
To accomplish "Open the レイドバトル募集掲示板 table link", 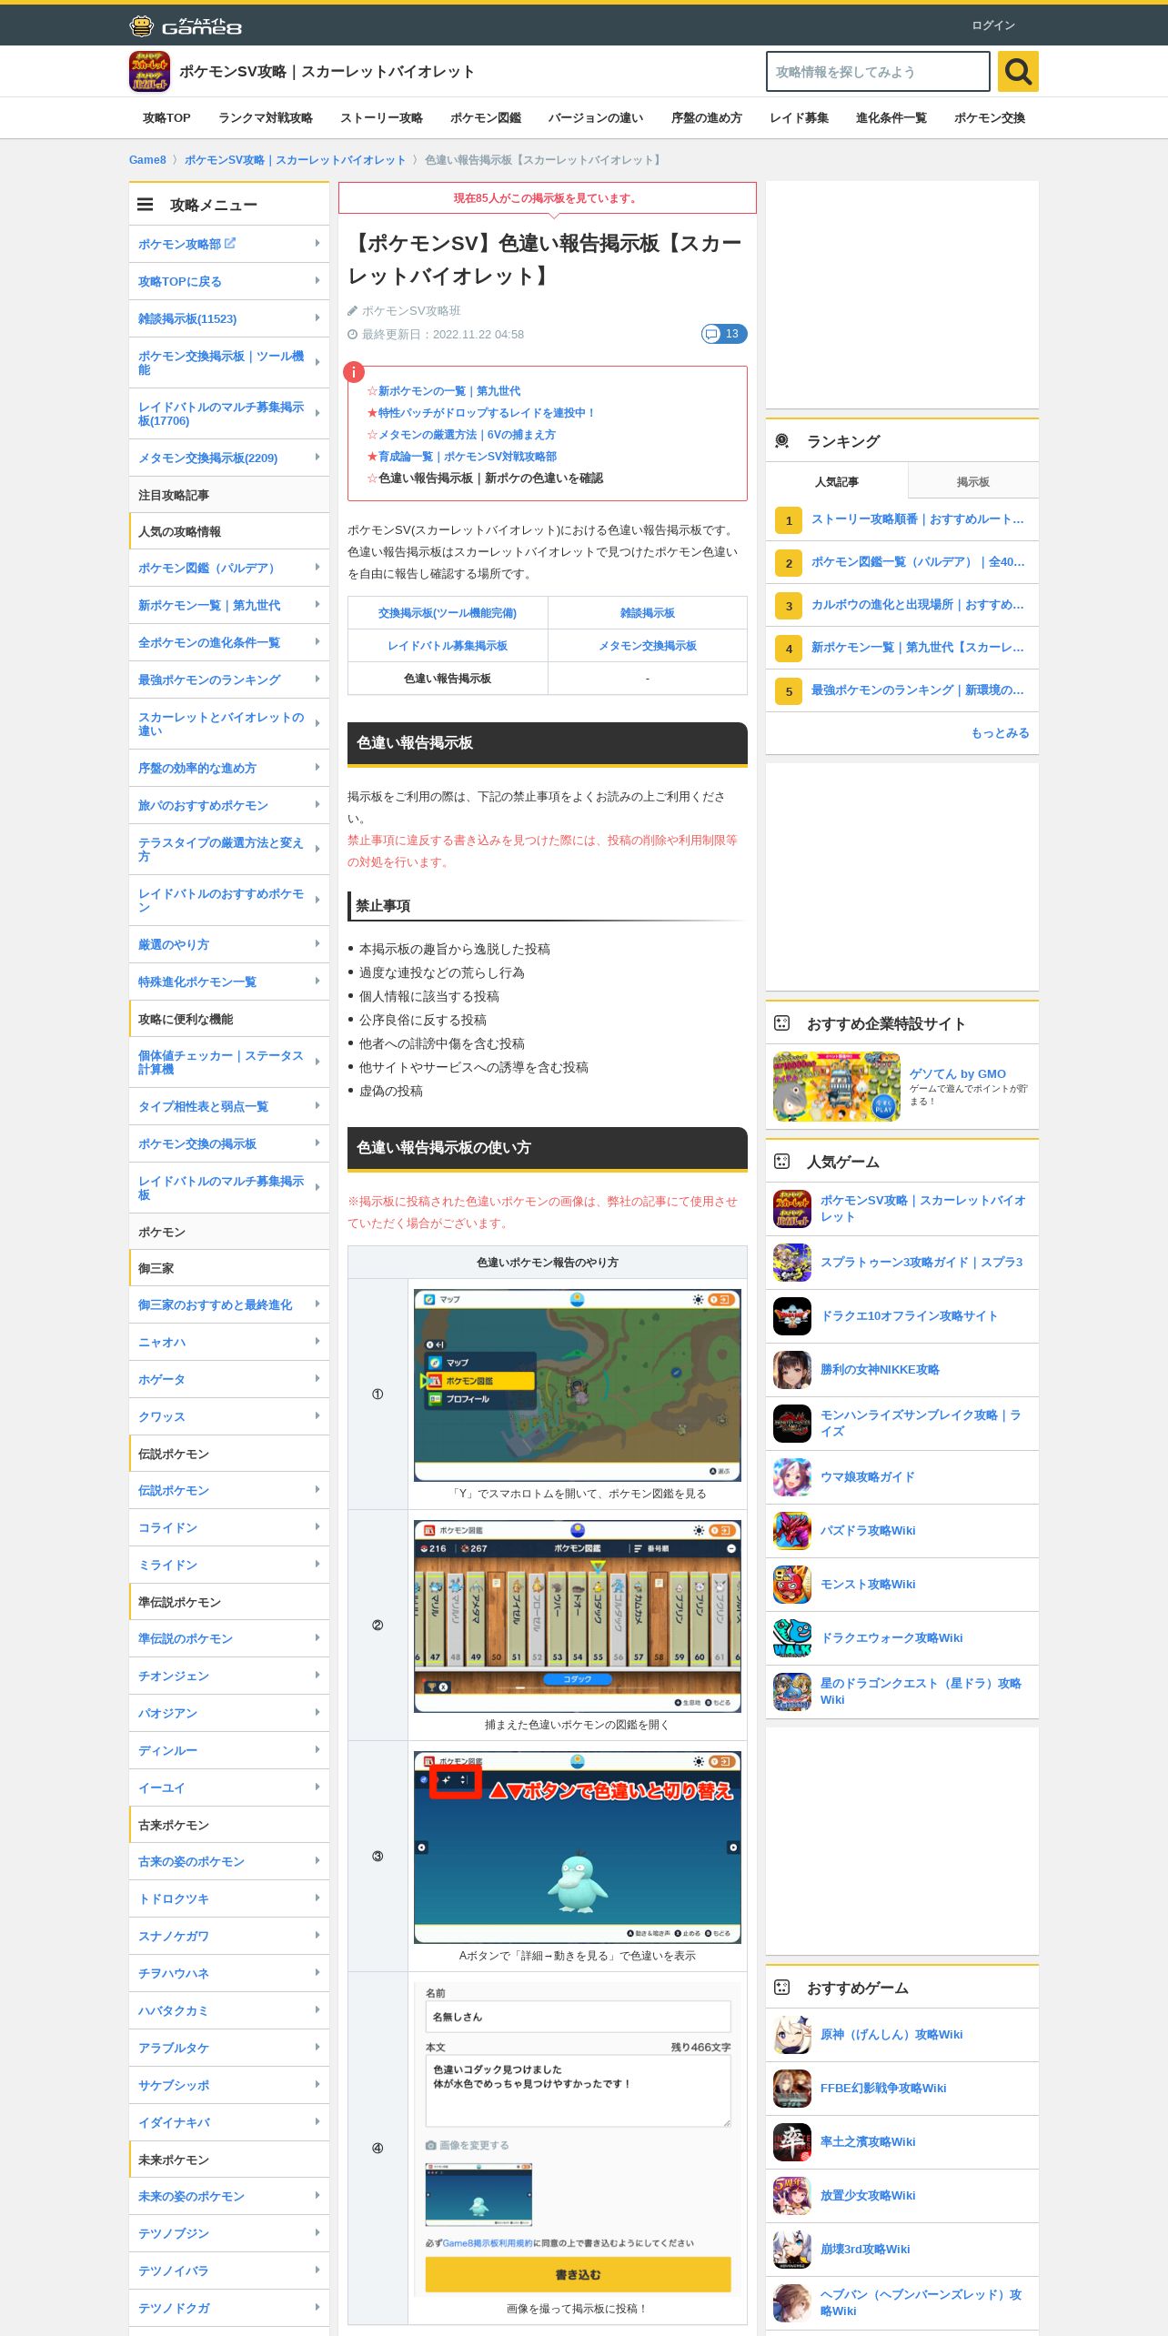I will click(x=448, y=646).
